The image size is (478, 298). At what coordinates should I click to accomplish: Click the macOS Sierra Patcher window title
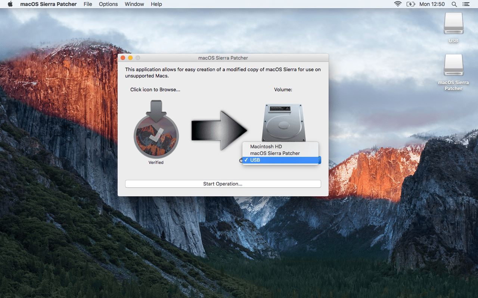click(x=223, y=58)
